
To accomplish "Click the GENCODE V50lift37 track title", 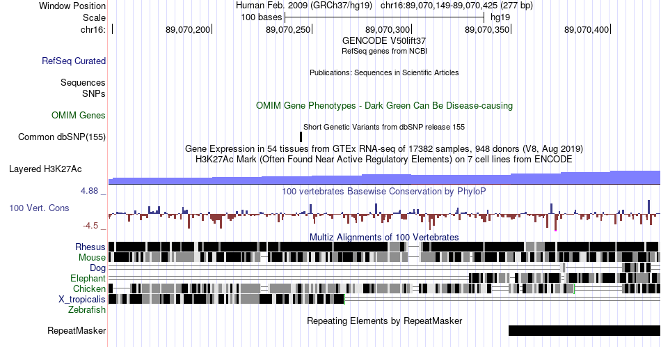I will pyautogui.click(x=384, y=41).
